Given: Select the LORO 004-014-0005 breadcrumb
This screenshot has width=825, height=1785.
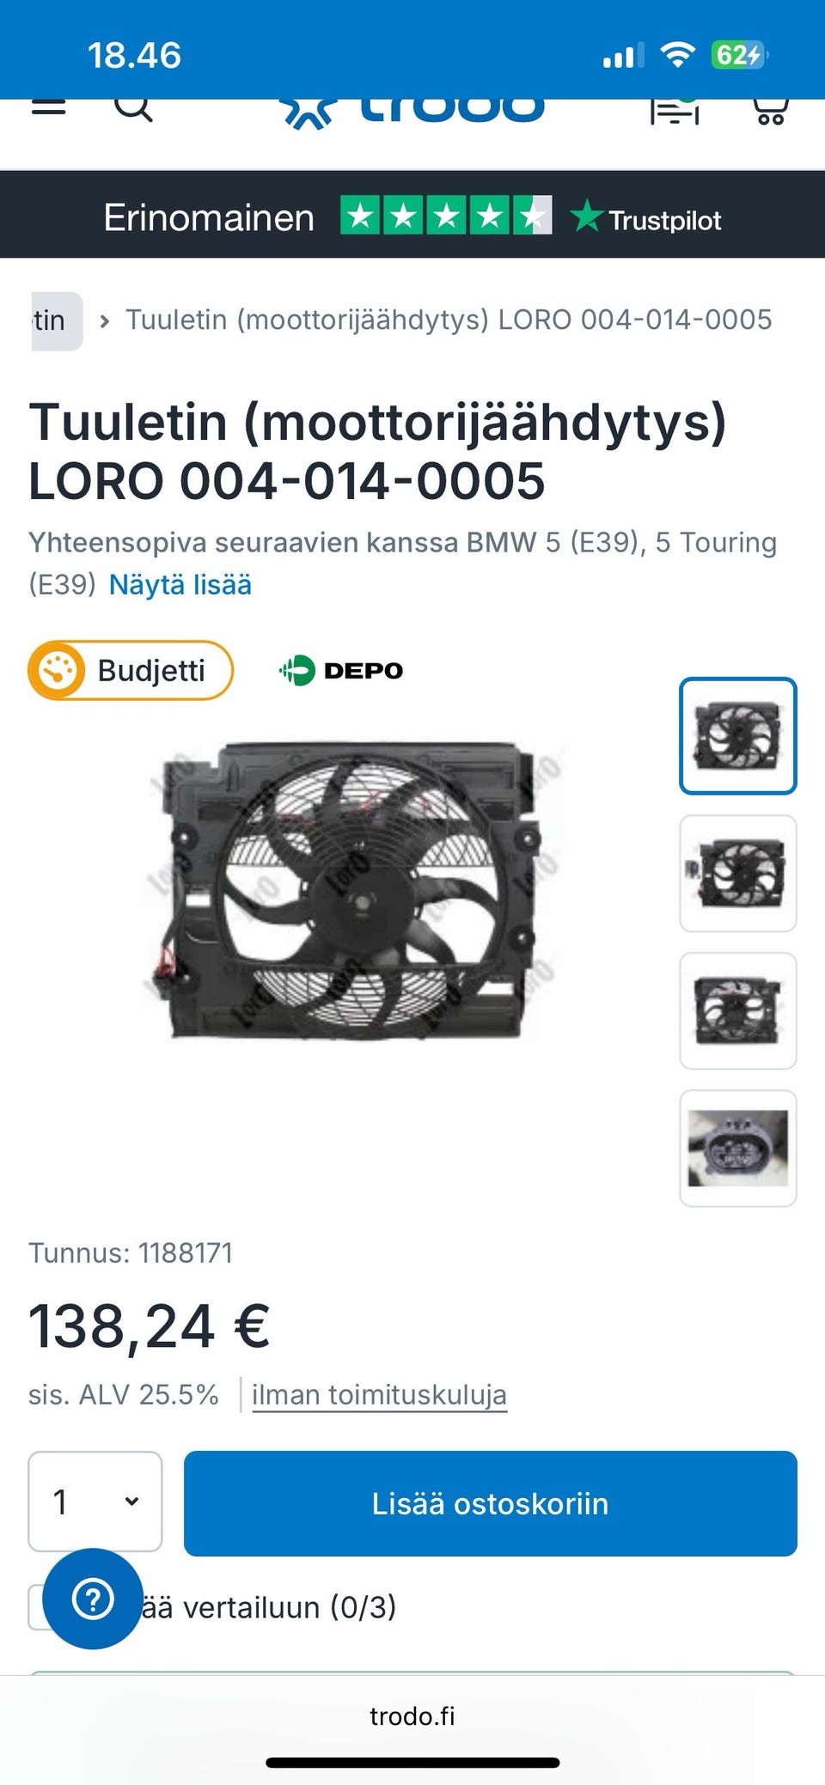Looking at the screenshot, I should 449,320.
